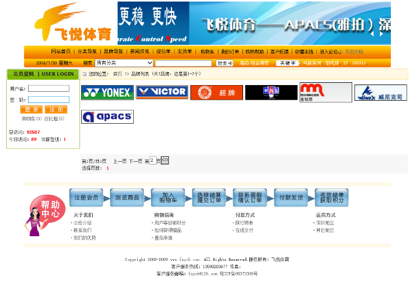Click the orange 注册 register button
The width and height of the screenshot is (420, 295).
(x=56, y=109)
